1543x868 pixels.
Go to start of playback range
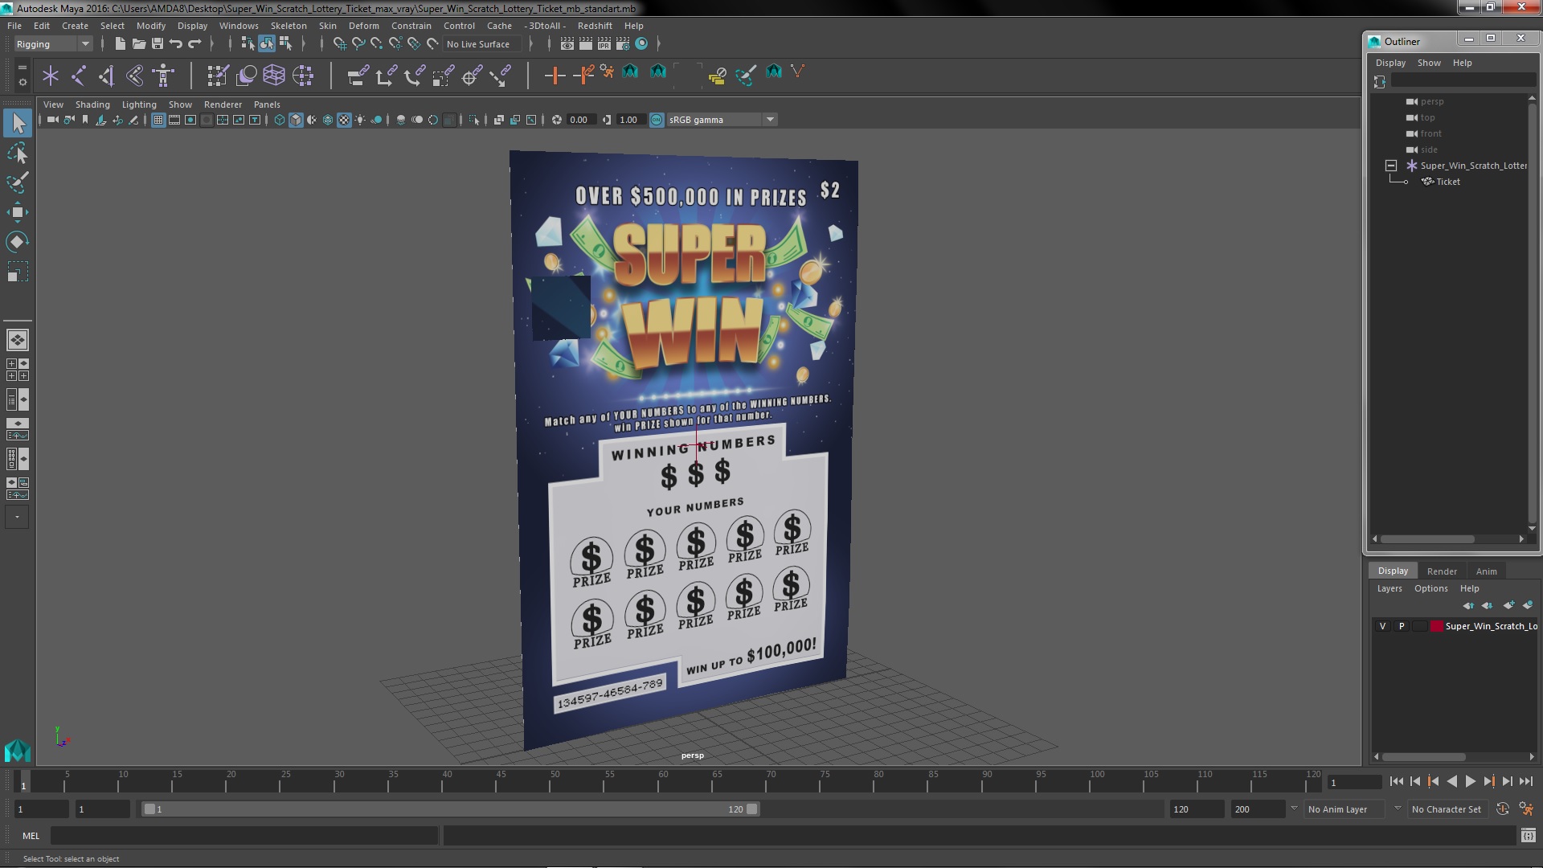[1396, 781]
